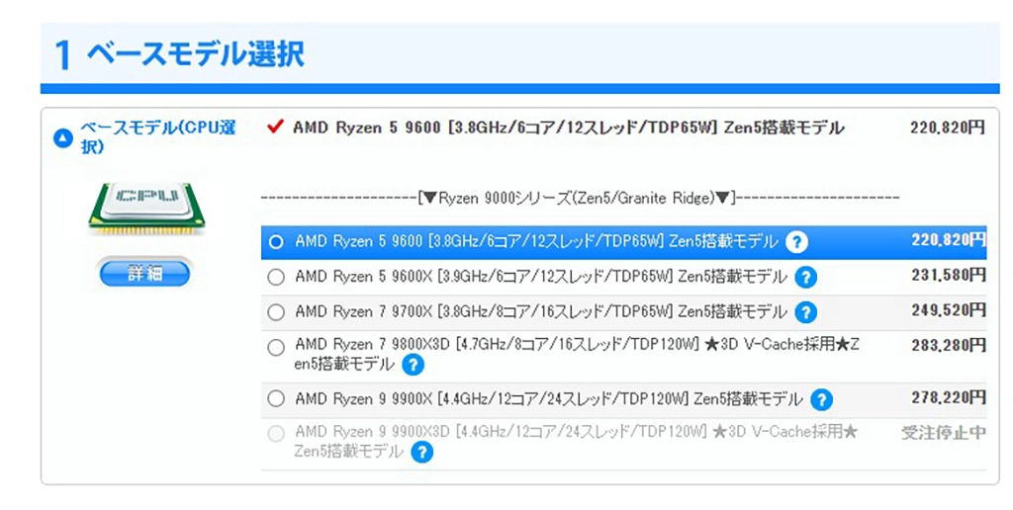Click AMD Ryzen 9 9900X model label
1013x510 pixels.
548,399
